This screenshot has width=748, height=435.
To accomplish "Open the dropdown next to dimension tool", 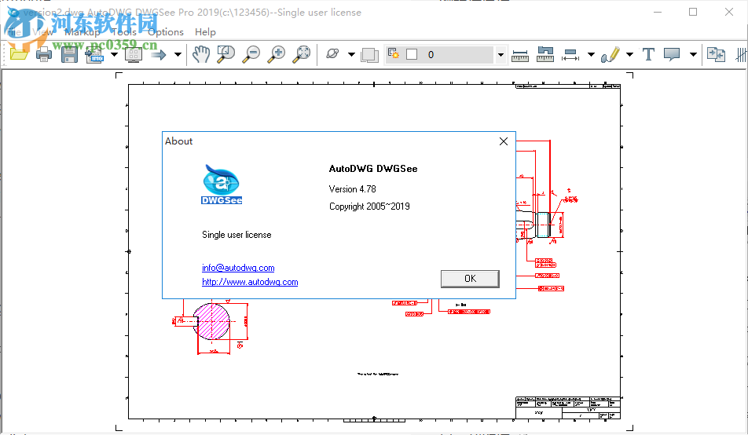I will 591,54.
